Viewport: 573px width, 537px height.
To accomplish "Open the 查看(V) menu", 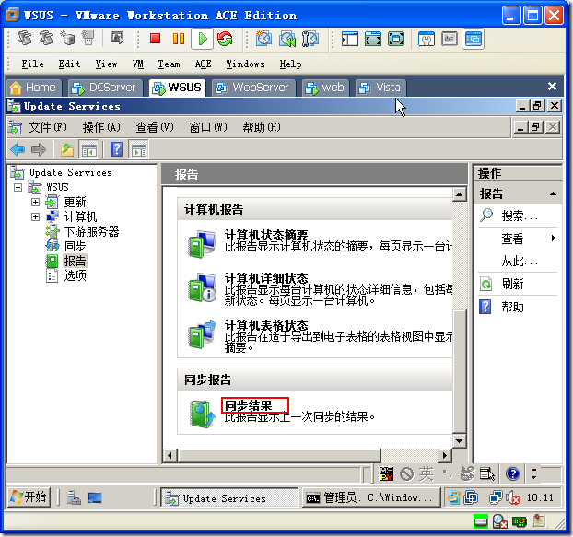I will point(155,127).
